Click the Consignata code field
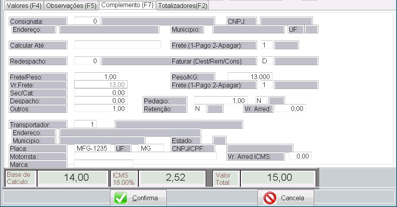The width and height of the screenshot is (397, 207). tap(87, 21)
